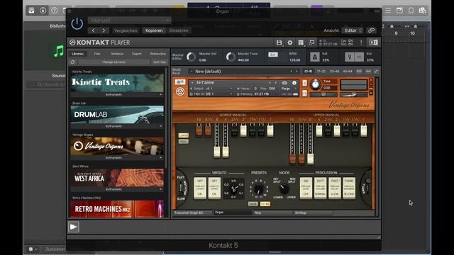Toggle the plug-in power button

(x=77, y=23)
